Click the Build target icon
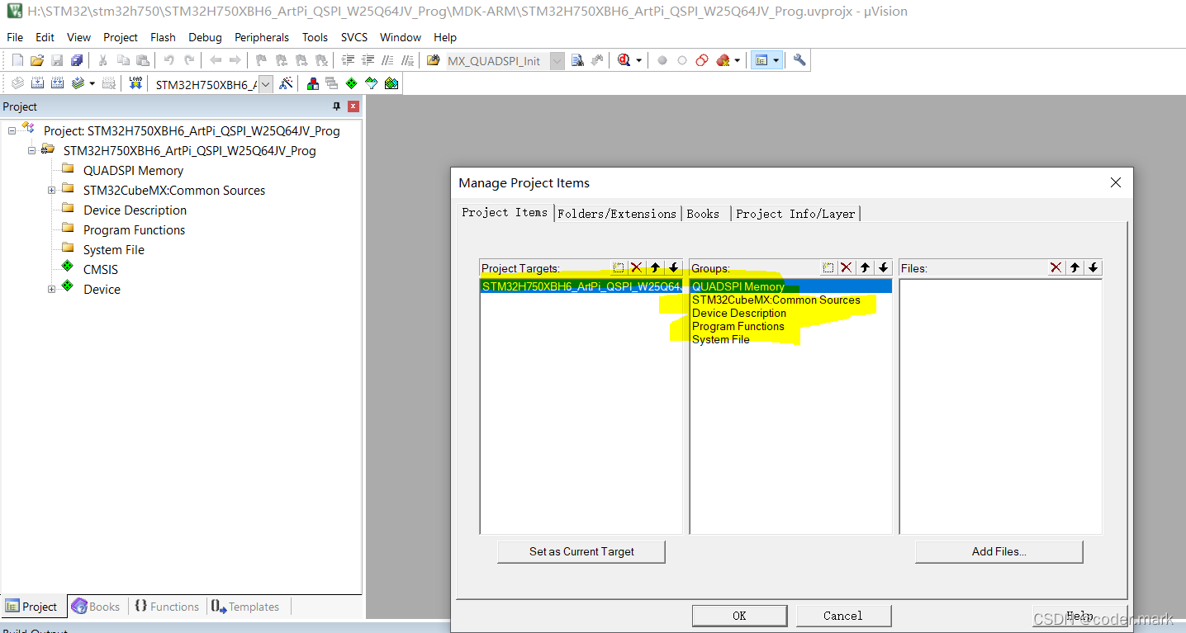 click(37, 83)
